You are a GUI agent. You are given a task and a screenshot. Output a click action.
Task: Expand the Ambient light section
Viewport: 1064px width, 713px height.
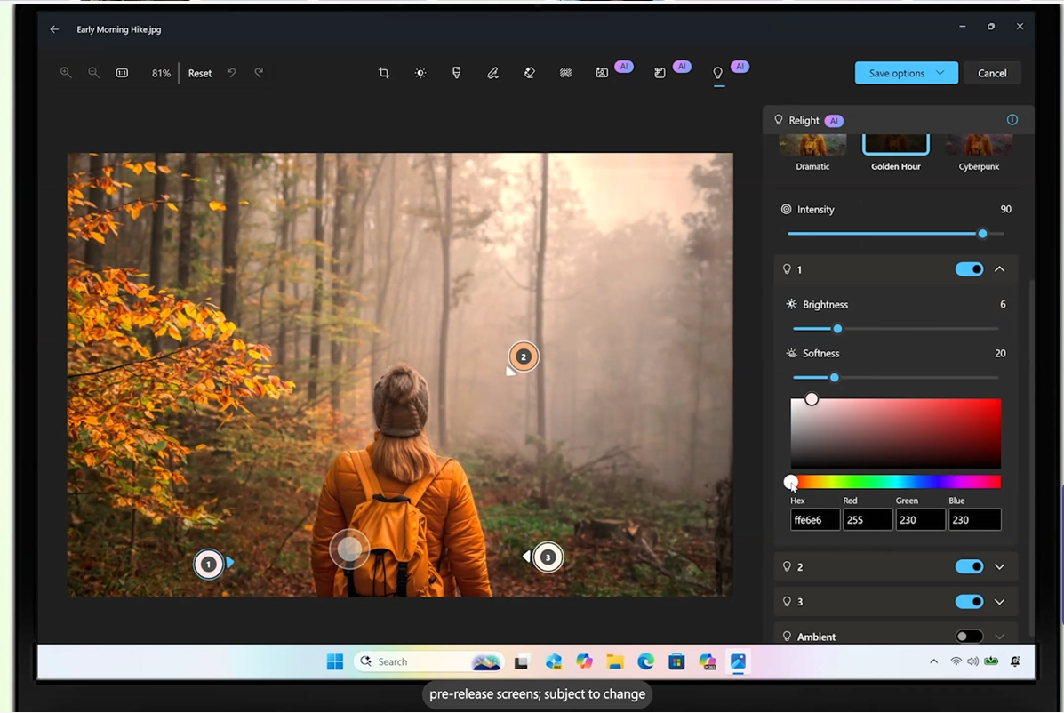pyautogui.click(x=999, y=637)
